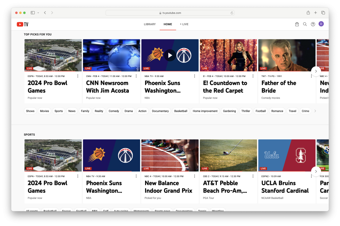Viewport: 340px width, 226px height.
Task: Open more options for Sports Phoenix Suns card
Action: pos(136,176)
